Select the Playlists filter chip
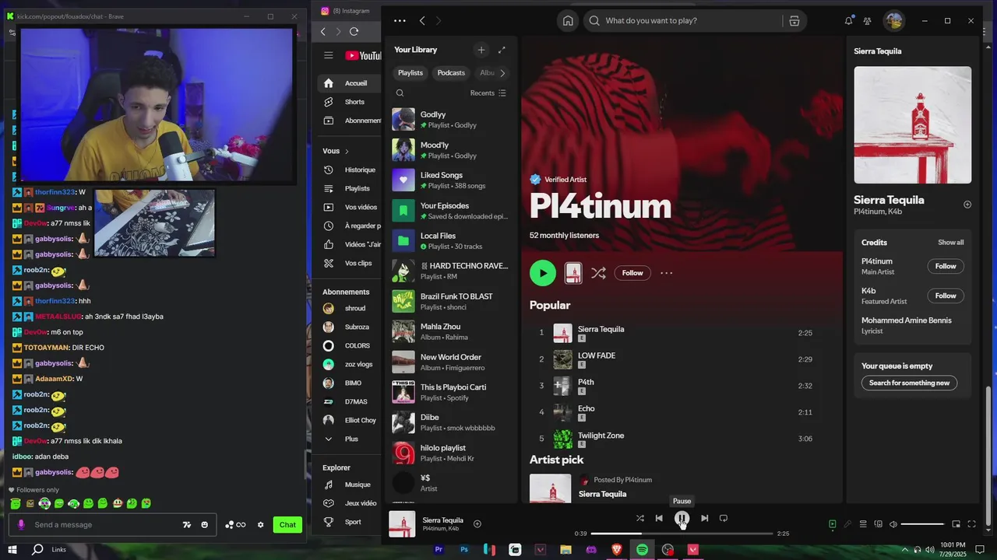This screenshot has width=997, height=560. click(x=410, y=72)
